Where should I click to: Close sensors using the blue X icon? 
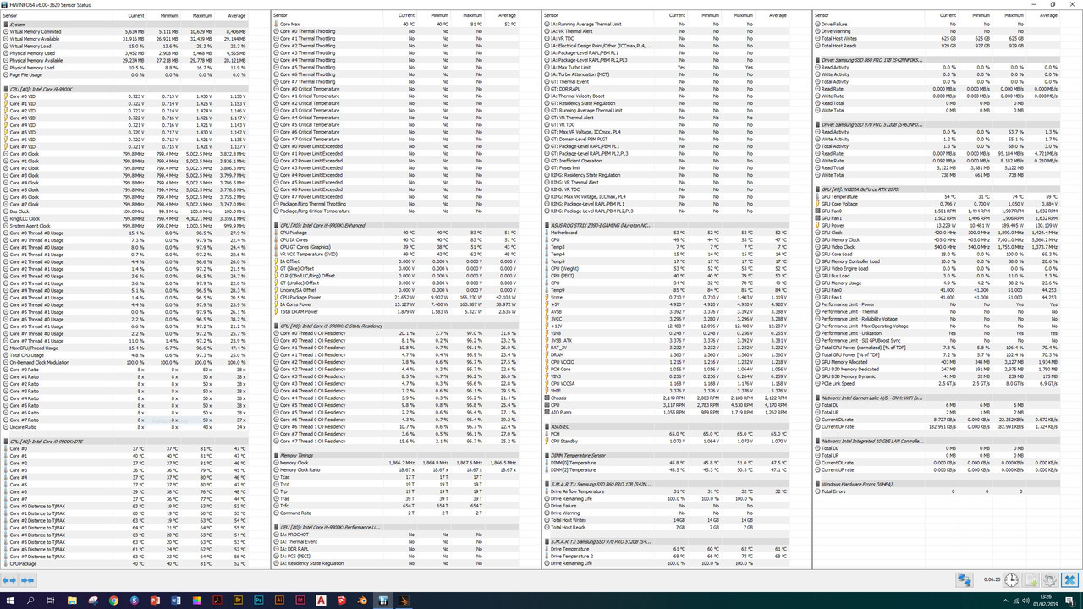1069,581
